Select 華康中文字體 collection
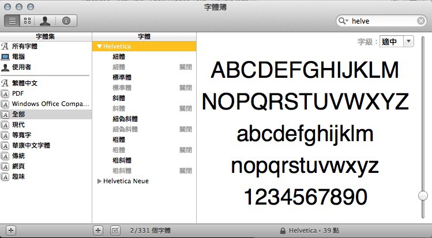The width and height of the screenshot is (432, 238). click(x=46, y=146)
